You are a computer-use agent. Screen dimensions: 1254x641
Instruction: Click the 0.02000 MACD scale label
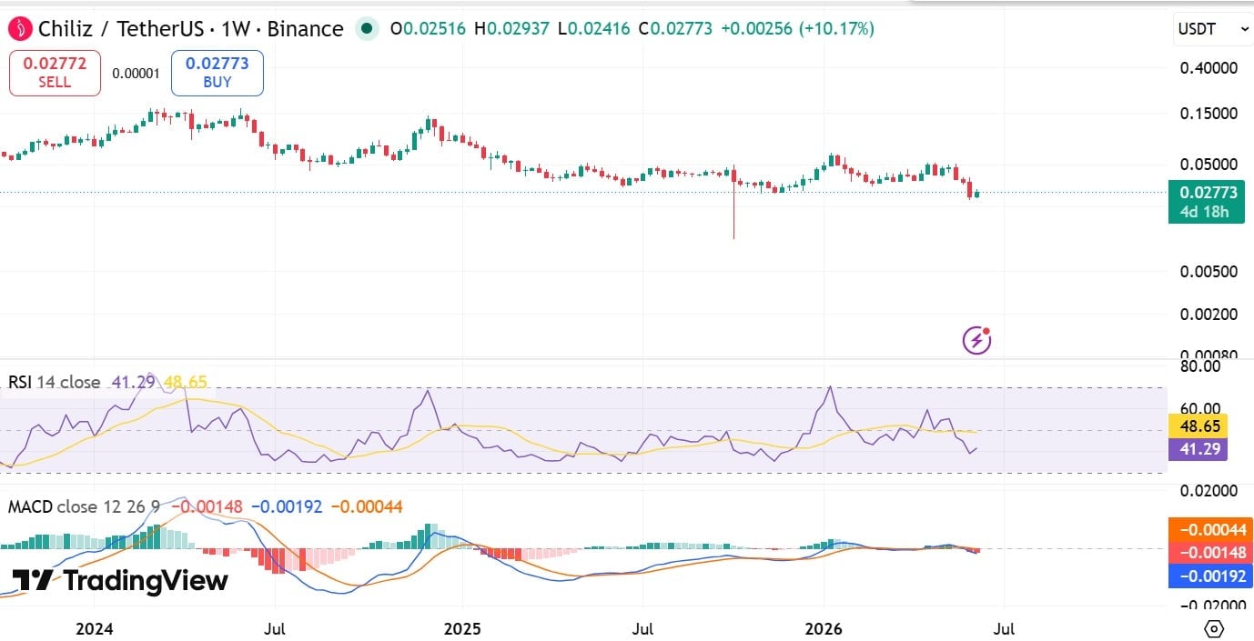click(x=1209, y=491)
